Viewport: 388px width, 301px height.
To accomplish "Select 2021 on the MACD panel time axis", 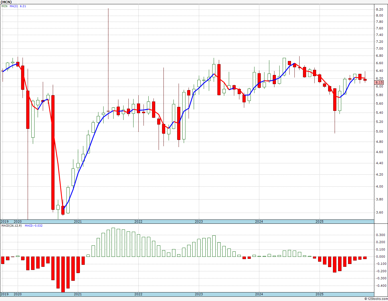I will (x=78, y=294).
